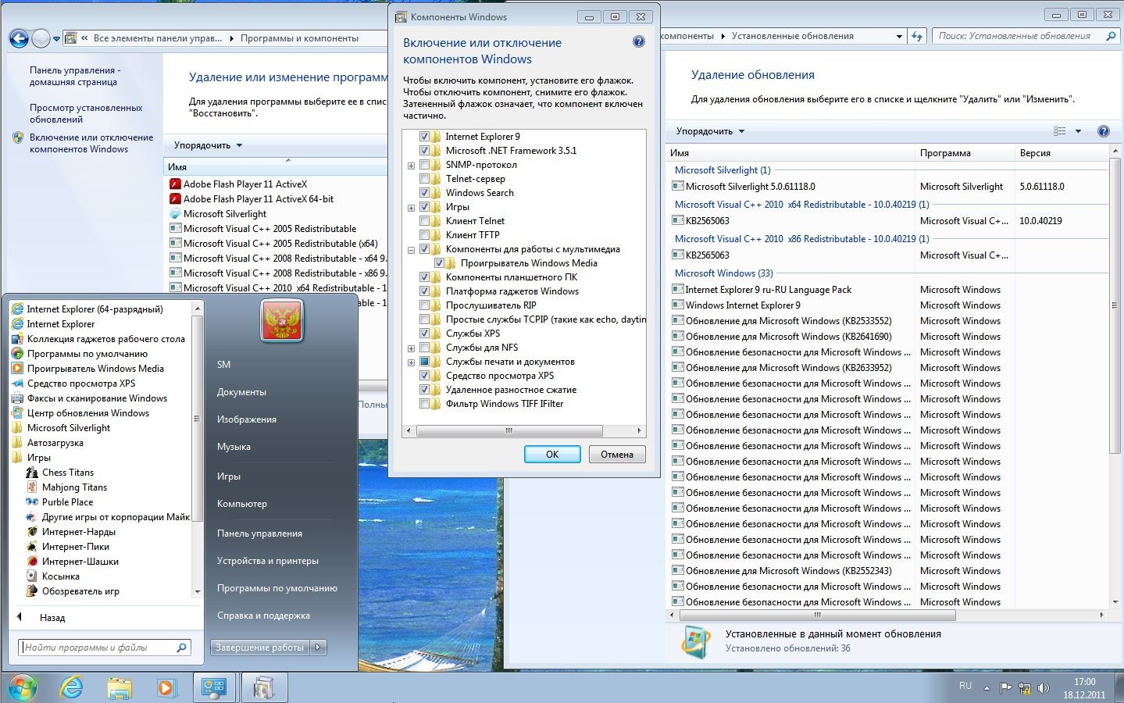This screenshot has width=1124, height=703.
Task: Click Обозреватель игр icon in Start menu
Action: click(x=32, y=591)
